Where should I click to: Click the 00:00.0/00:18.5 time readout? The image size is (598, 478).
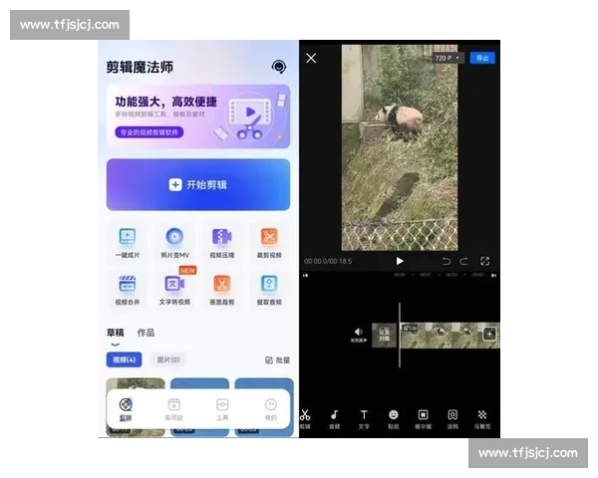[328, 261]
